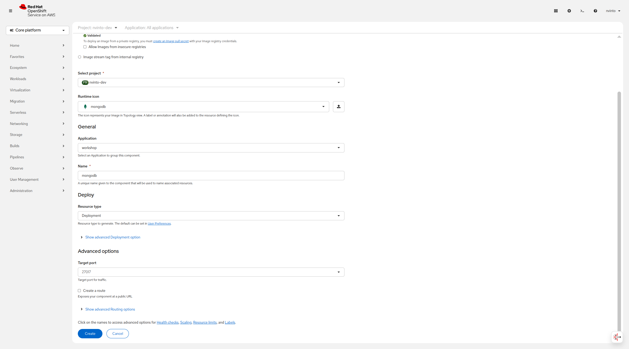Select Image stream tag from internal registry
The image size is (629, 349).
pos(79,57)
